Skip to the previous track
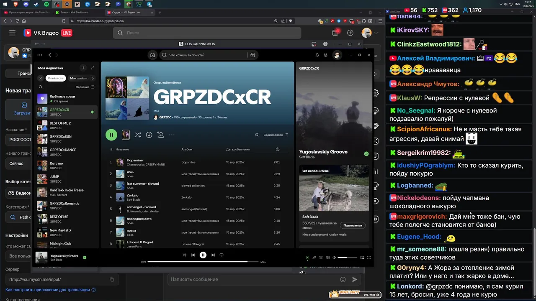The width and height of the screenshot is (536, 301). (x=193, y=255)
